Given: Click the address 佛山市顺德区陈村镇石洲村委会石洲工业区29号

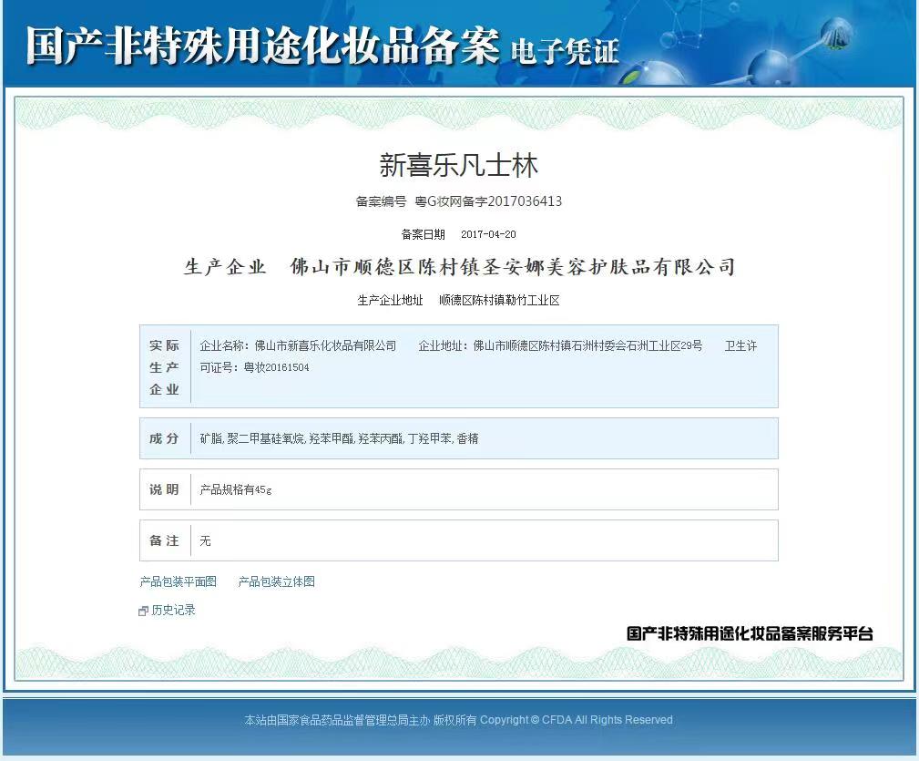Looking at the screenshot, I should tap(587, 346).
